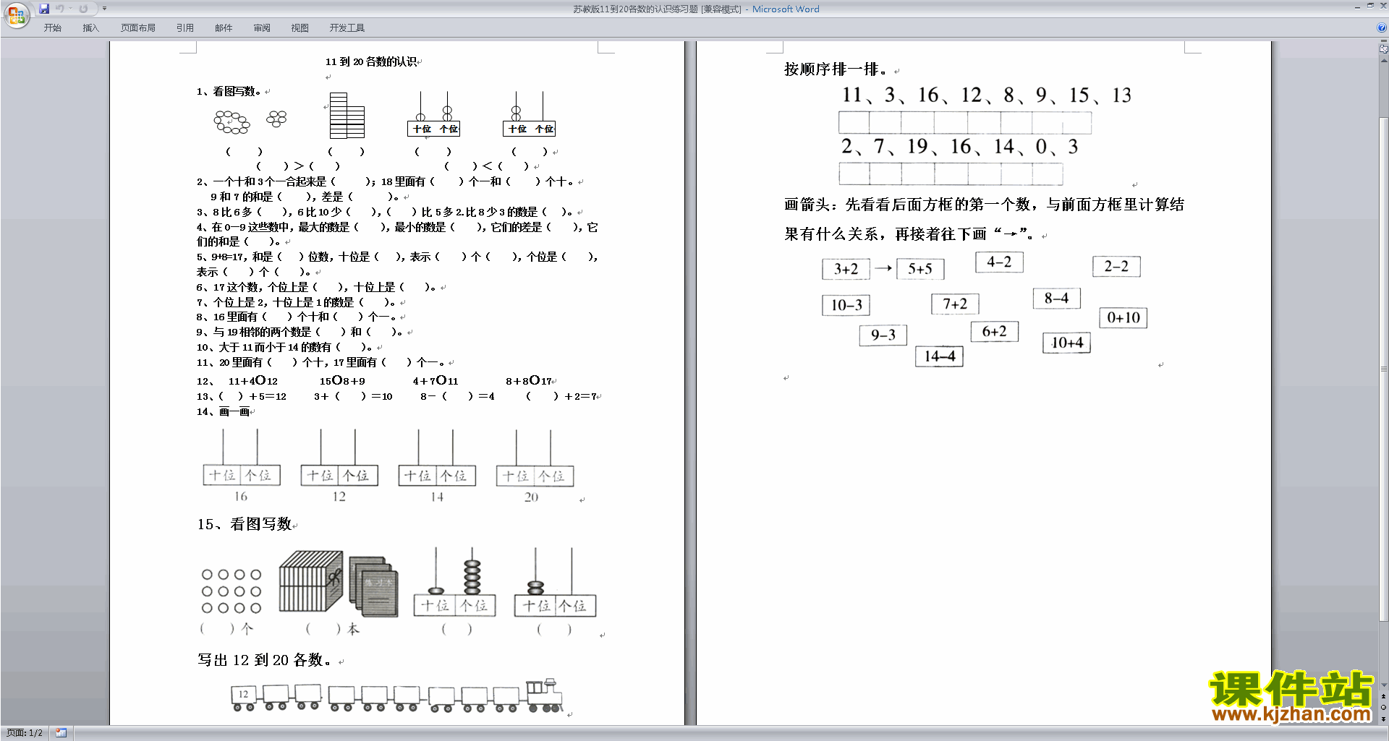Restore down the Word window
1389x741 pixels.
pyautogui.click(x=1370, y=6)
